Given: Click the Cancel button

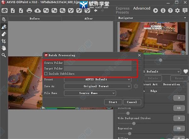Looking at the screenshot, I should click(132, 102).
